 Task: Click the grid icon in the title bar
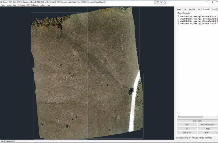(x=155, y=2)
